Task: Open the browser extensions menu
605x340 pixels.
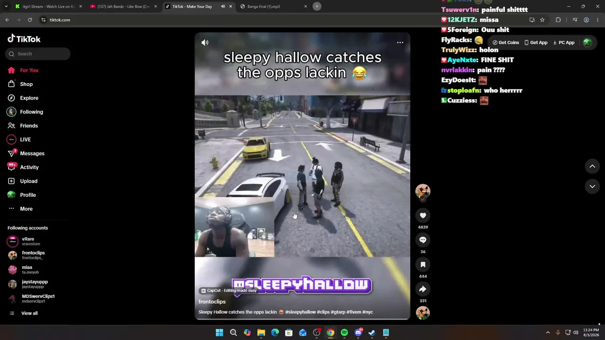Action: pyautogui.click(x=558, y=20)
